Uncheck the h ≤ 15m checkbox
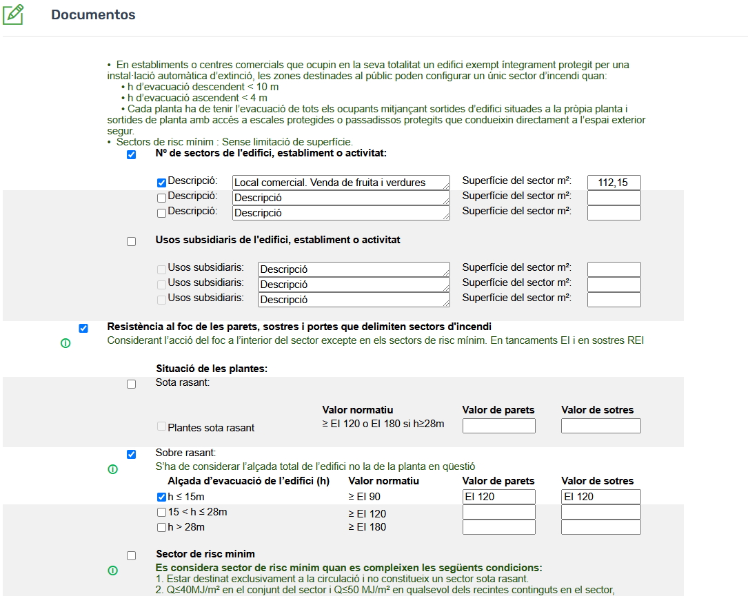 162,497
